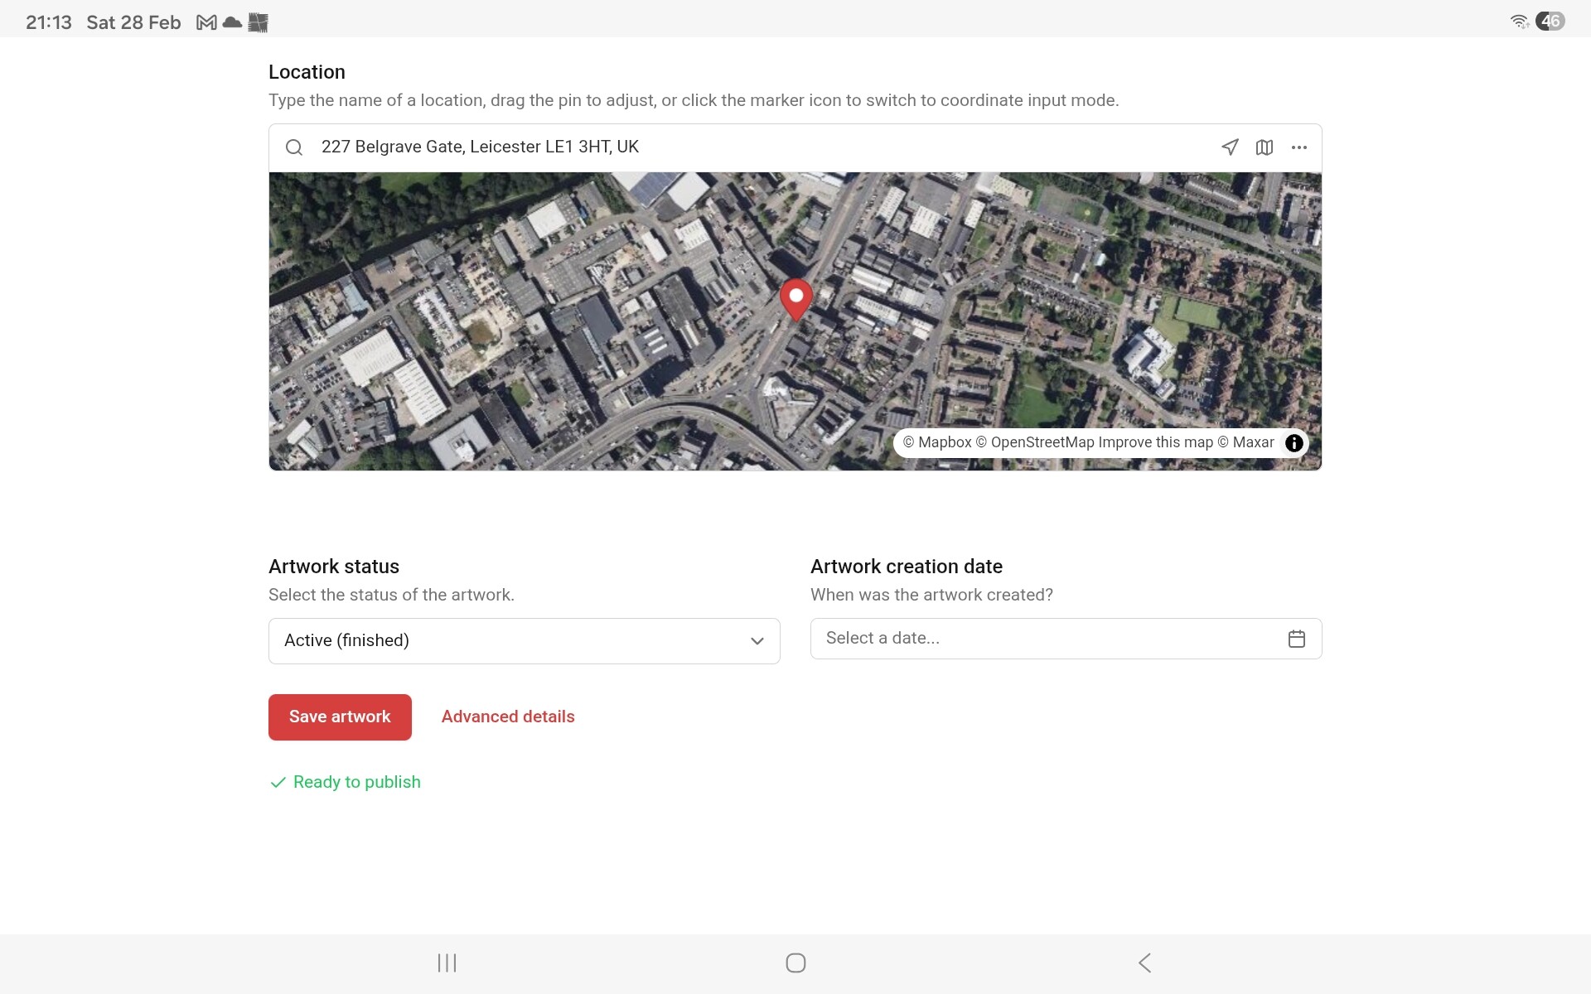Open the Advanced details link

coord(507,717)
